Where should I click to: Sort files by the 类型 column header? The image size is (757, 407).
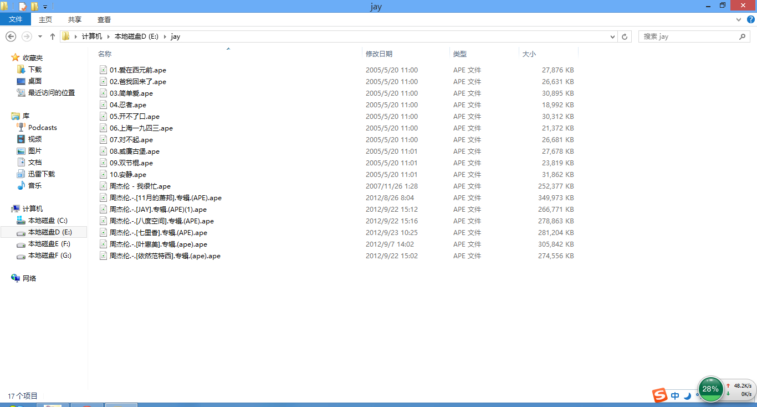coord(460,54)
